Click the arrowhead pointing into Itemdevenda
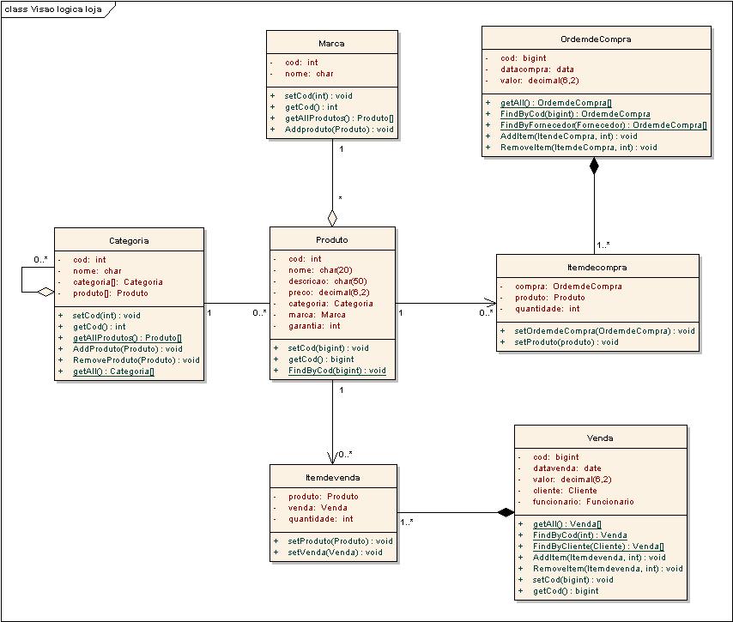Viewport: 733px width, 622px height. point(332,458)
